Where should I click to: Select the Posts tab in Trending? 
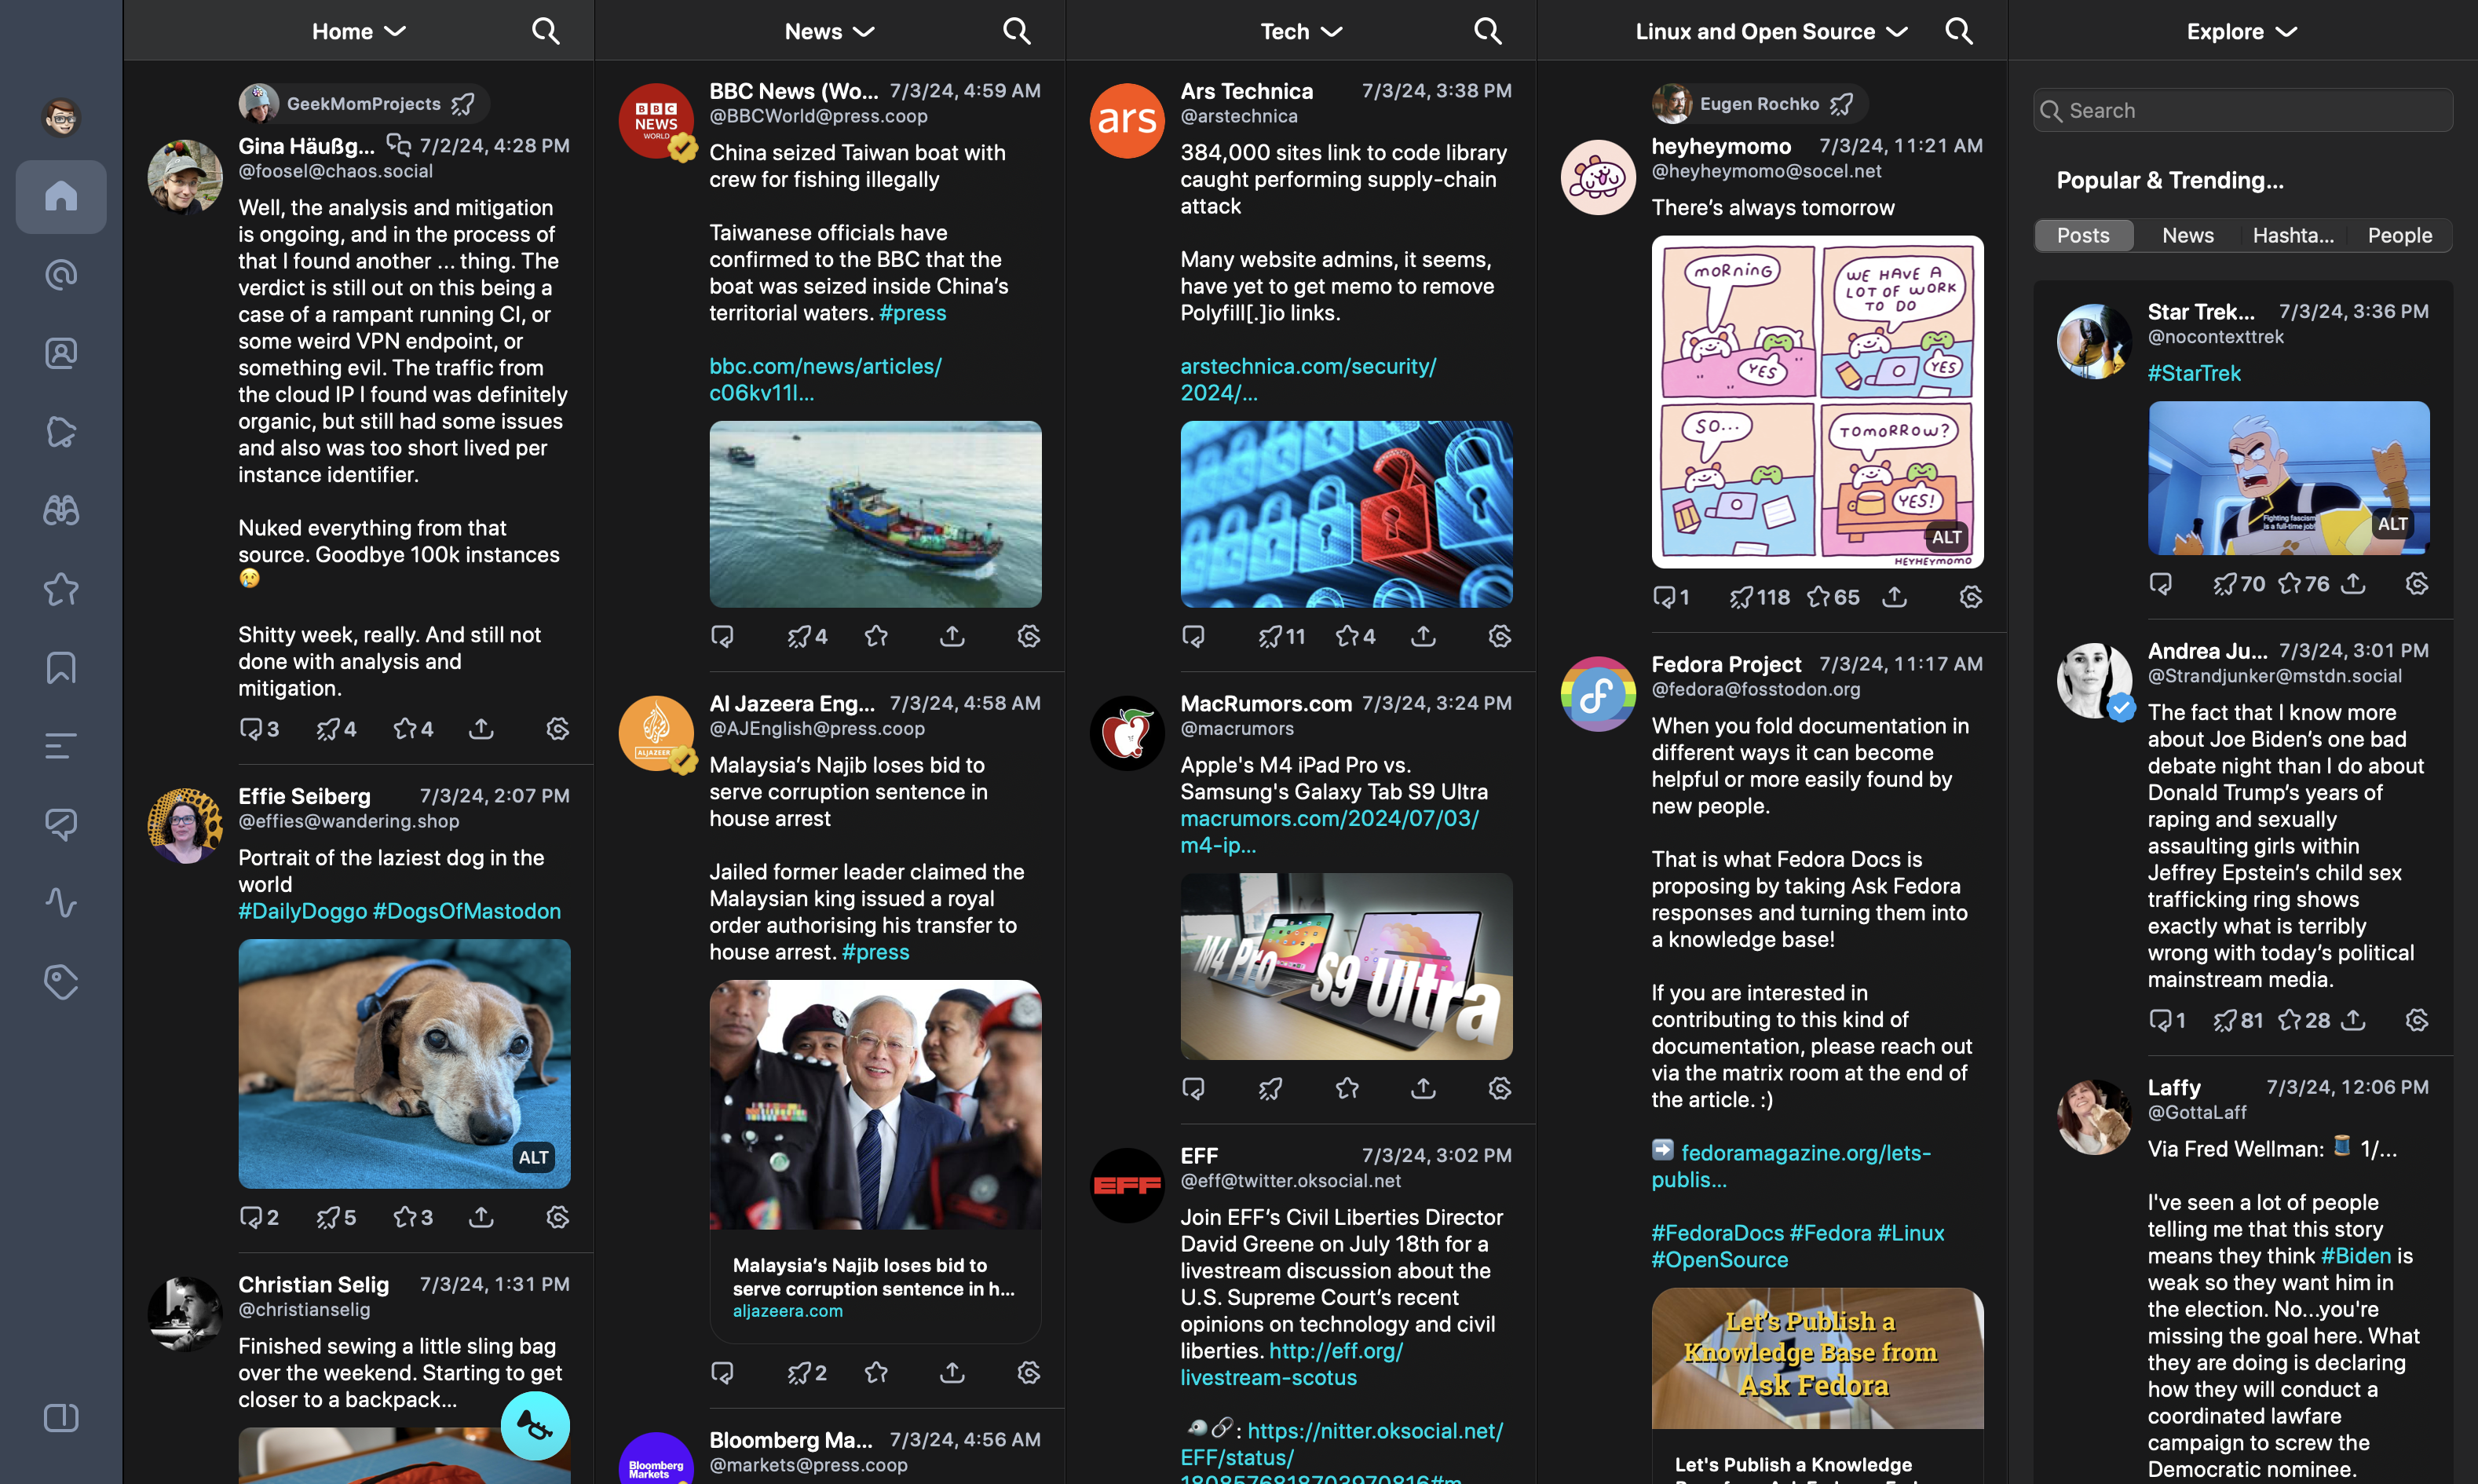pyautogui.click(x=2083, y=235)
